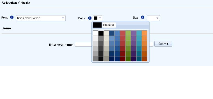Pick the darkest purple swatch in bottom row
Image resolution: width=213 pixels, height=99 pixels.
tap(133, 59)
